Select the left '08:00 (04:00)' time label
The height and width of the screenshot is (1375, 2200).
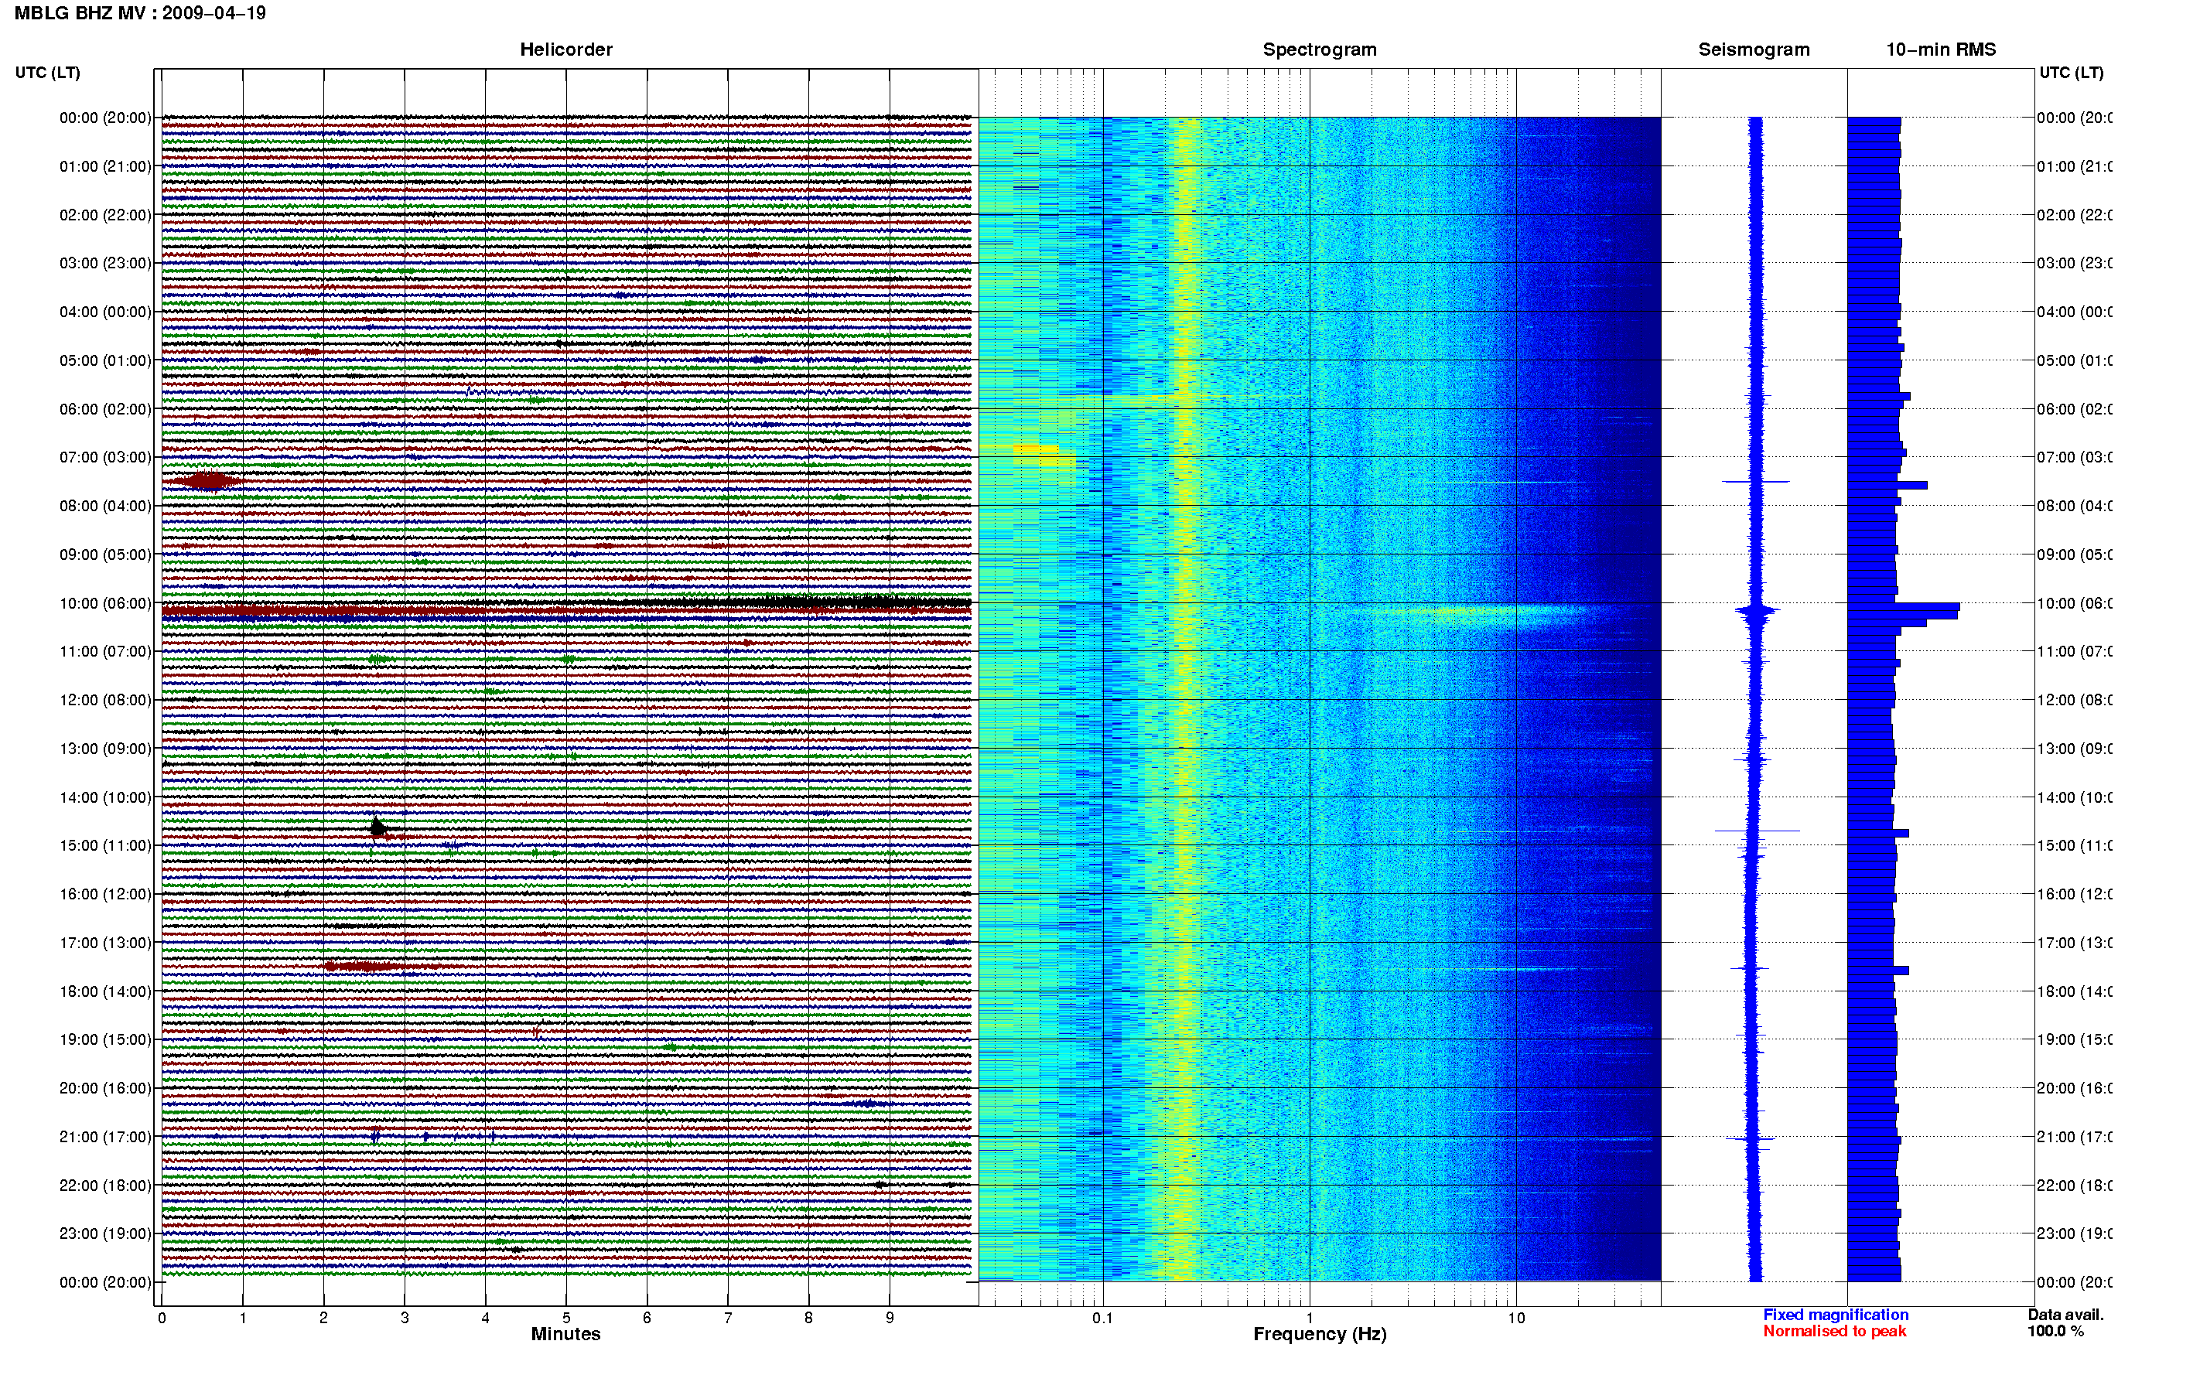point(105,506)
